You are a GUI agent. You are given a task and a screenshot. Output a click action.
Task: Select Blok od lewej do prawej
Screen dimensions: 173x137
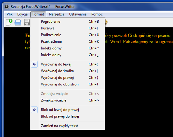tap(67, 110)
